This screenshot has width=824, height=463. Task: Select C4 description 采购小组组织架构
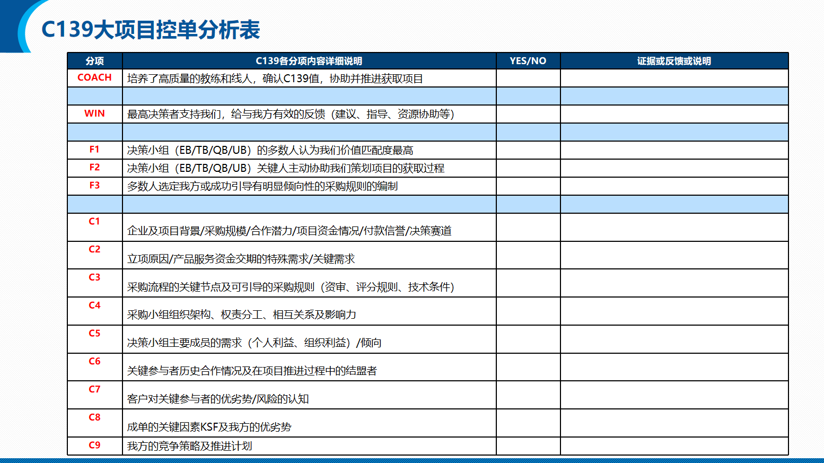click(x=242, y=315)
